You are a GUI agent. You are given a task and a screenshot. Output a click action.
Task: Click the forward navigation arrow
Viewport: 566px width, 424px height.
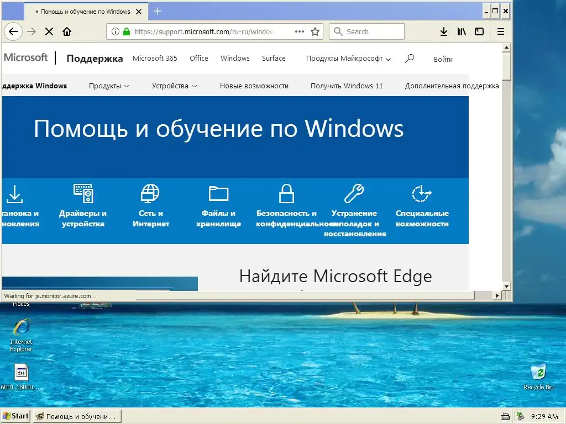click(32, 31)
